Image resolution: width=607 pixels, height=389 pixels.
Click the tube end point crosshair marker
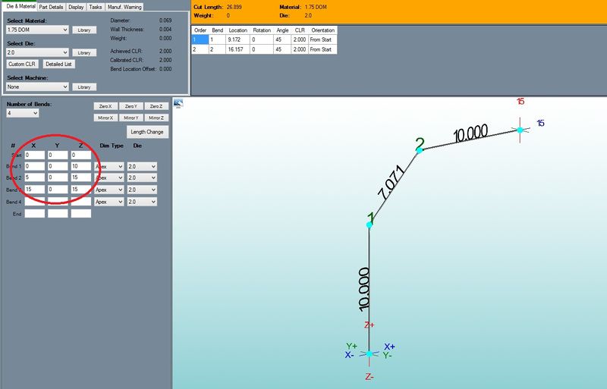point(520,130)
